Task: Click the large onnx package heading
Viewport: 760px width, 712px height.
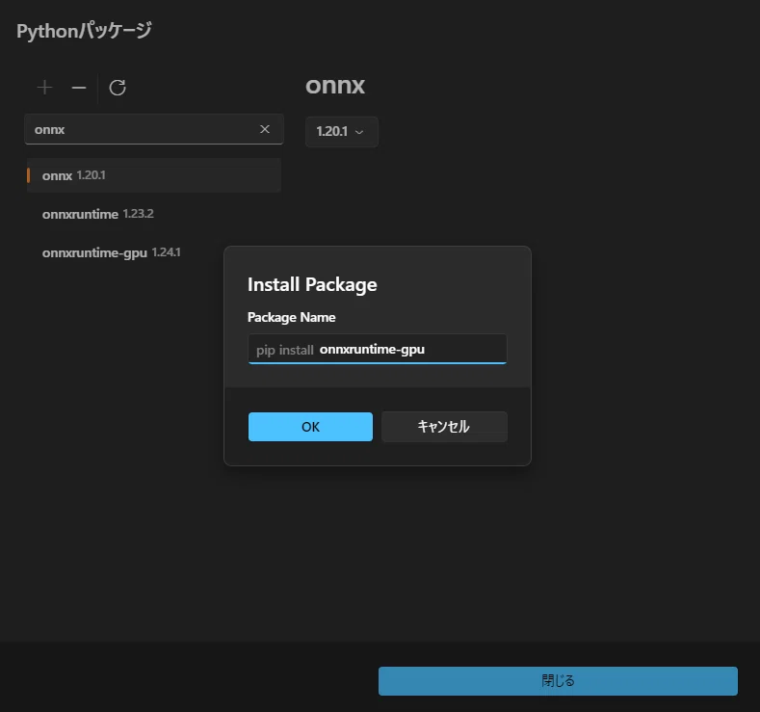Action: pyautogui.click(x=335, y=86)
